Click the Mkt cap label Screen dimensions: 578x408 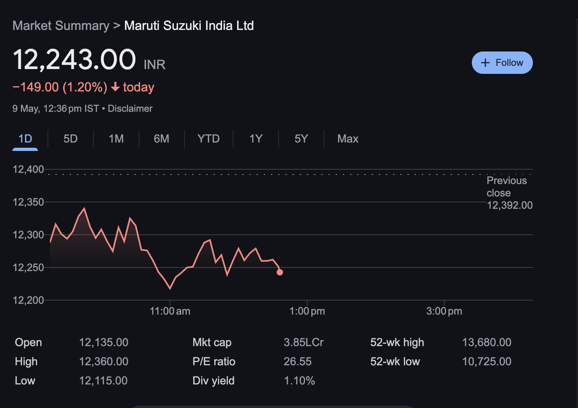pyautogui.click(x=212, y=343)
